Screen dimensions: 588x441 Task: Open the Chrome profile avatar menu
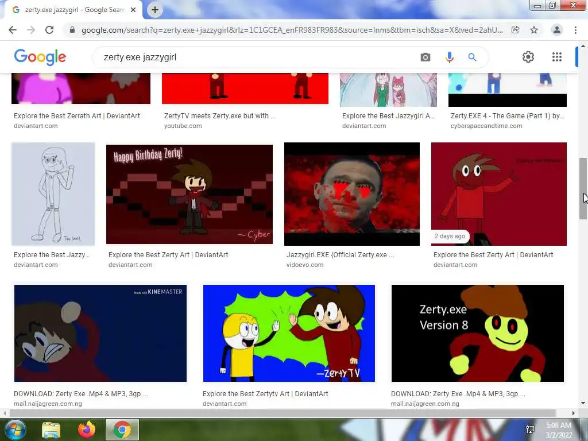click(x=557, y=30)
